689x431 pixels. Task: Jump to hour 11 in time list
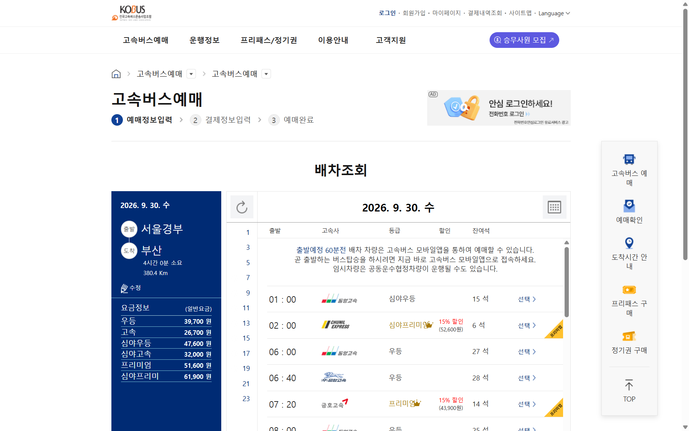pos(246,308)
